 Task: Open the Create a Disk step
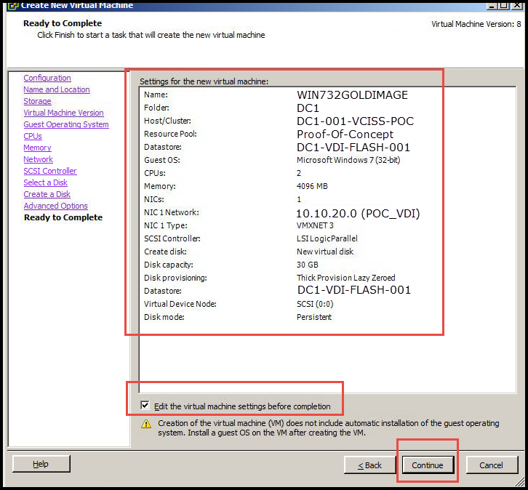[47, 194]
